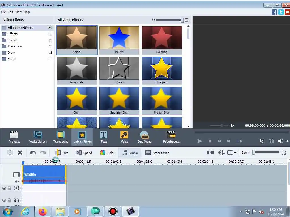The image size is (290, 217).
Task: Open the Voice recording section
Action: click(125, 137)
